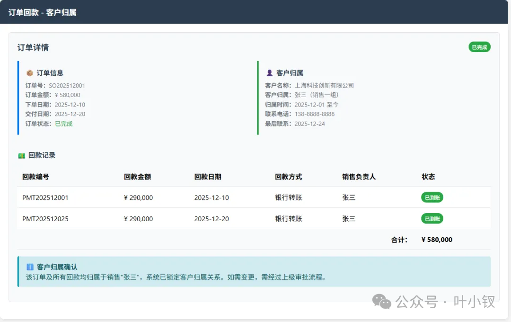Click the phone number 138-8888-8888
511x322 pixels.
315,114
